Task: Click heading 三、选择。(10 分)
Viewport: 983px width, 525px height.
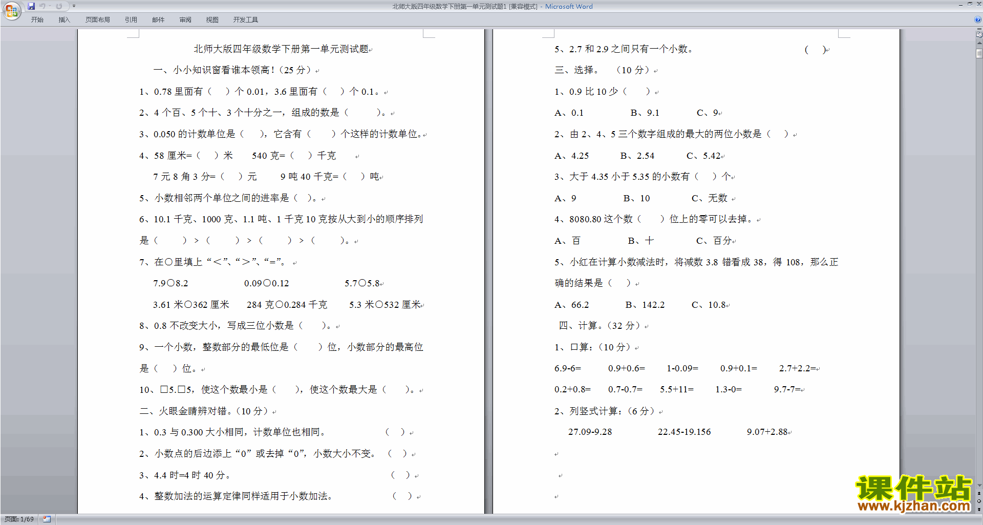Action: click(602, 70)
